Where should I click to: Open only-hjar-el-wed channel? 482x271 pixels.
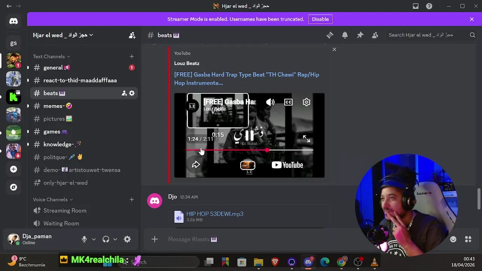pos(84,183)
